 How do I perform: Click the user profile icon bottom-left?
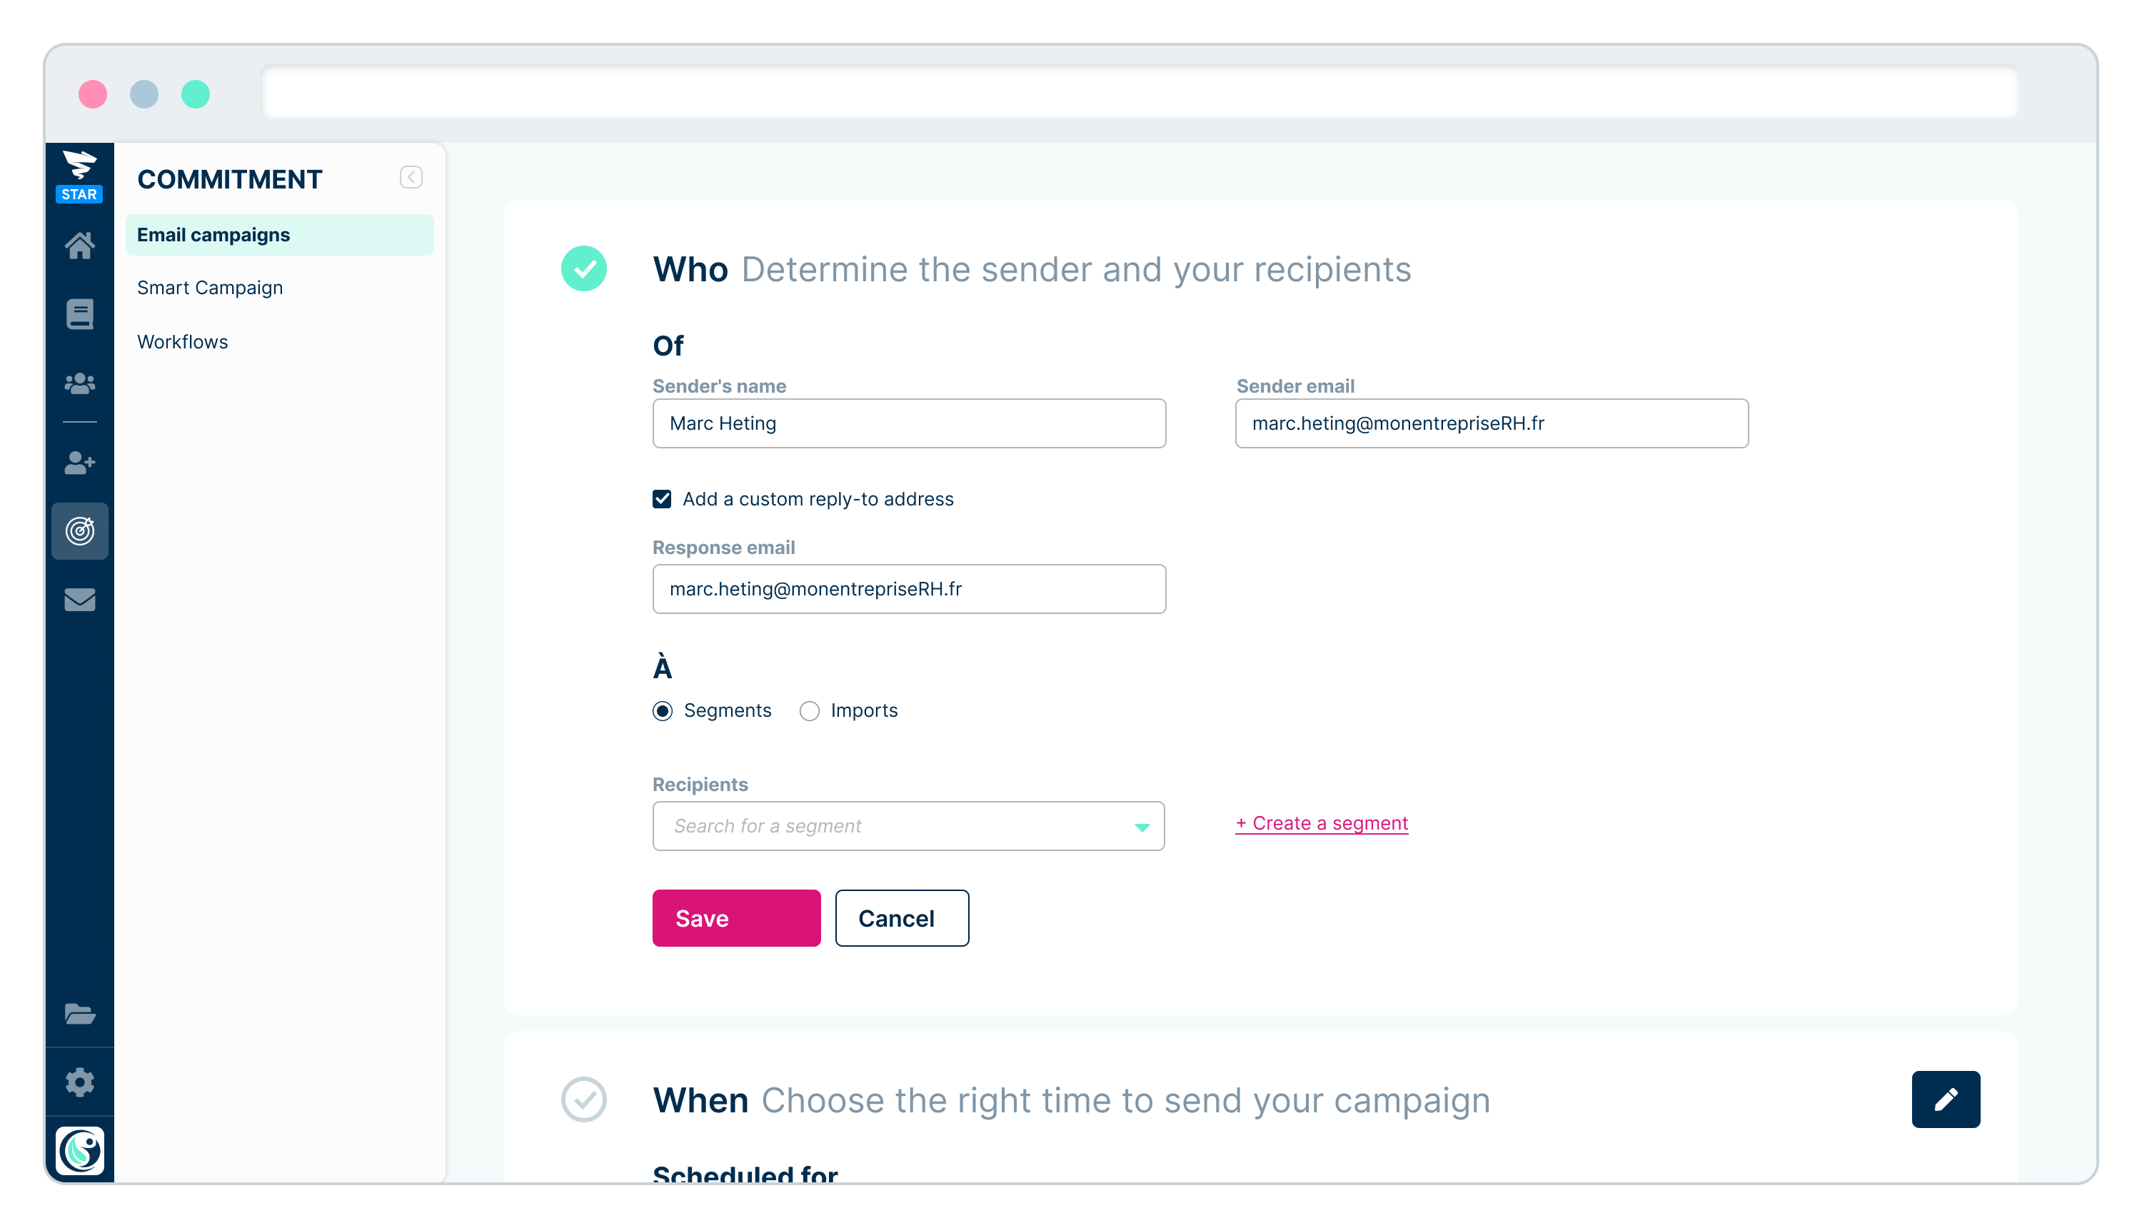click(81, 1150)
